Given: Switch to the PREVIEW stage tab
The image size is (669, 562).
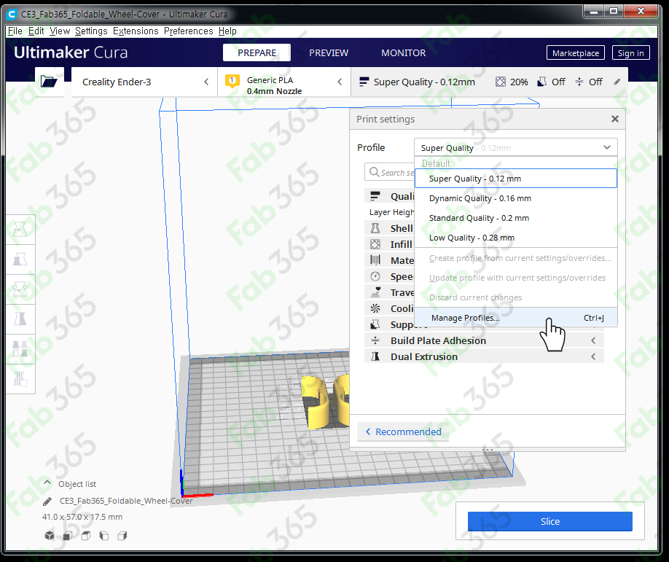Looking at the screenshot, I should tap(329, 52).
